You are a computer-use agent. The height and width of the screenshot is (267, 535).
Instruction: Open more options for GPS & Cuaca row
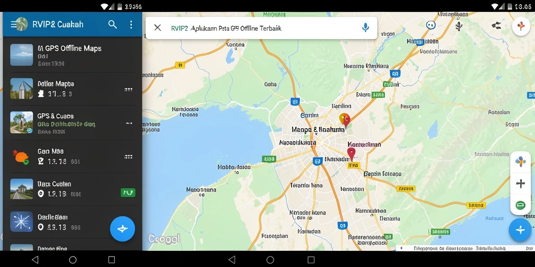coord(129,123)
